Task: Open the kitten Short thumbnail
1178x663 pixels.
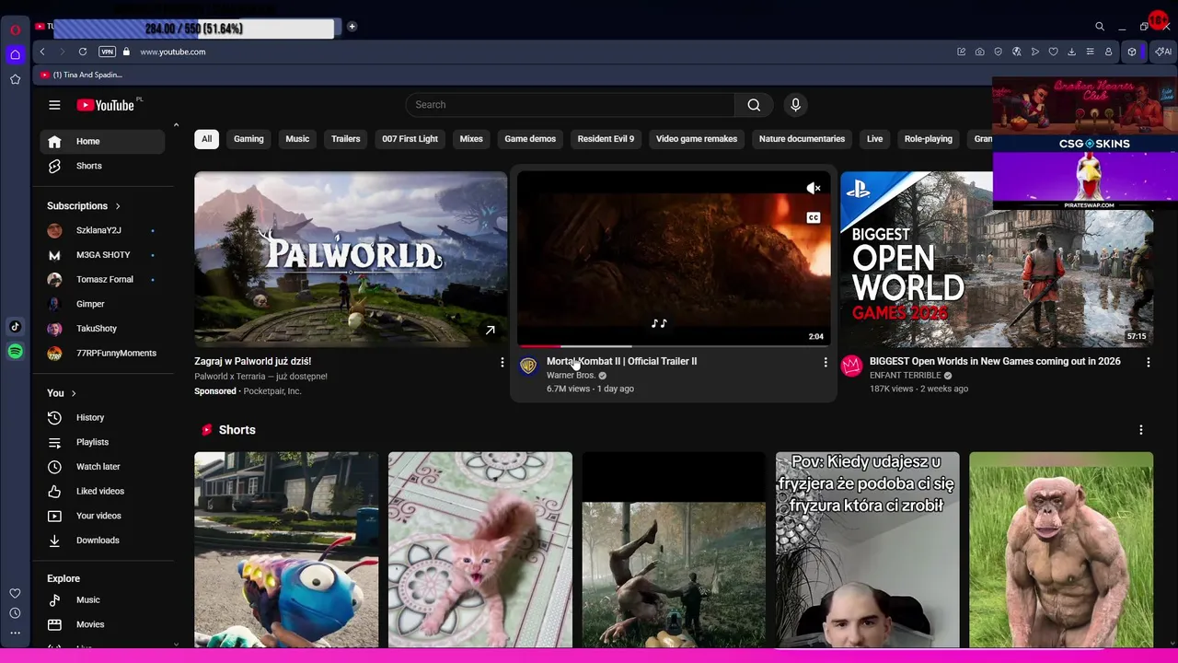Action: (x=480, y=550)
